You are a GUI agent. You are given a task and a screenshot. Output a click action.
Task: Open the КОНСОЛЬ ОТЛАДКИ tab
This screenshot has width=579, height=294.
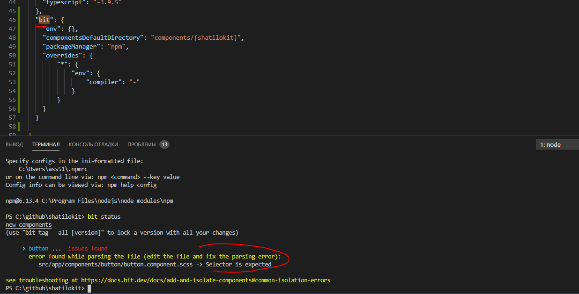coord(93,144)
